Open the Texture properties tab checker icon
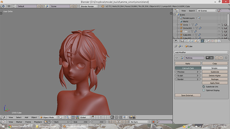The image size is (230, 129). point(213,41)
